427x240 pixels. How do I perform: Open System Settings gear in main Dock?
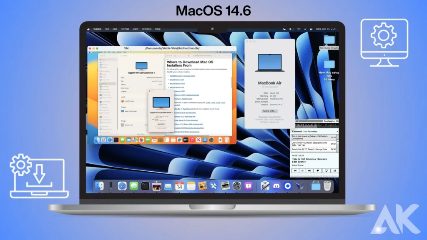click(237, 186)
